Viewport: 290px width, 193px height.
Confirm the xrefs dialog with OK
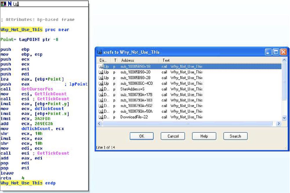pyautogui.click(x=142, y=136)
